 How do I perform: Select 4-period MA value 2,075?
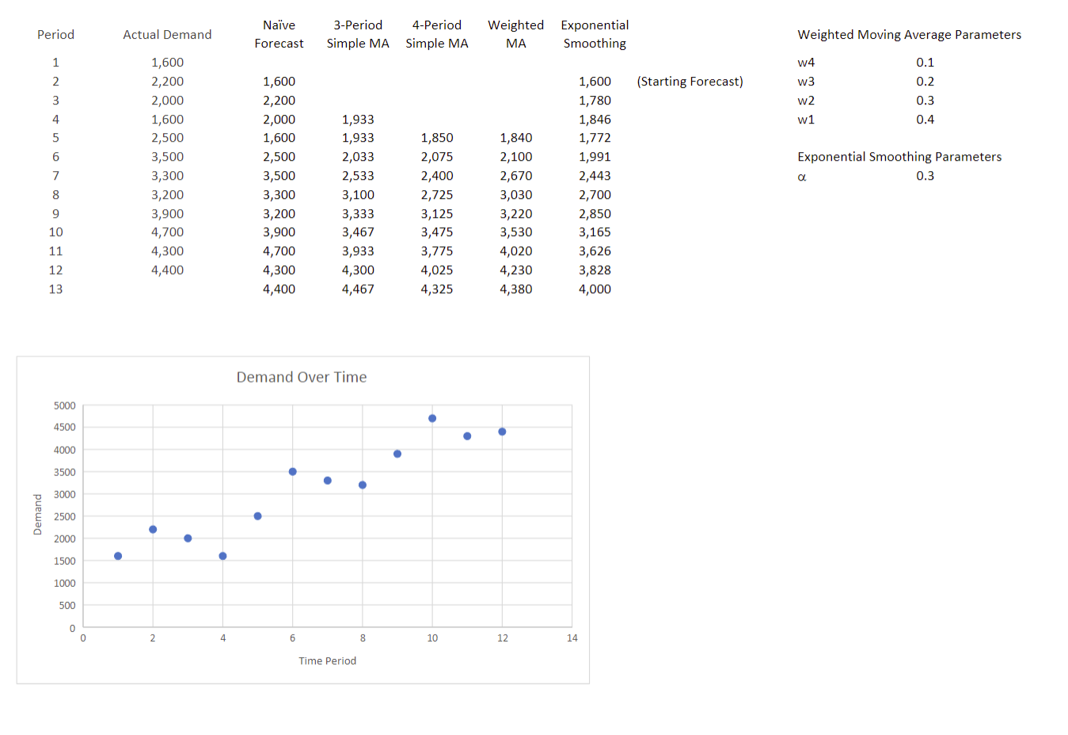(x=437, y=157)
